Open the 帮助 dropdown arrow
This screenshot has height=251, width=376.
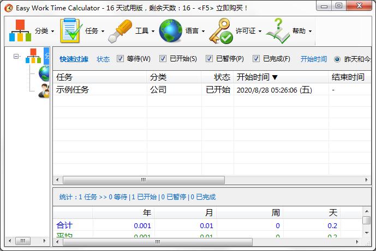coord(310,32)
